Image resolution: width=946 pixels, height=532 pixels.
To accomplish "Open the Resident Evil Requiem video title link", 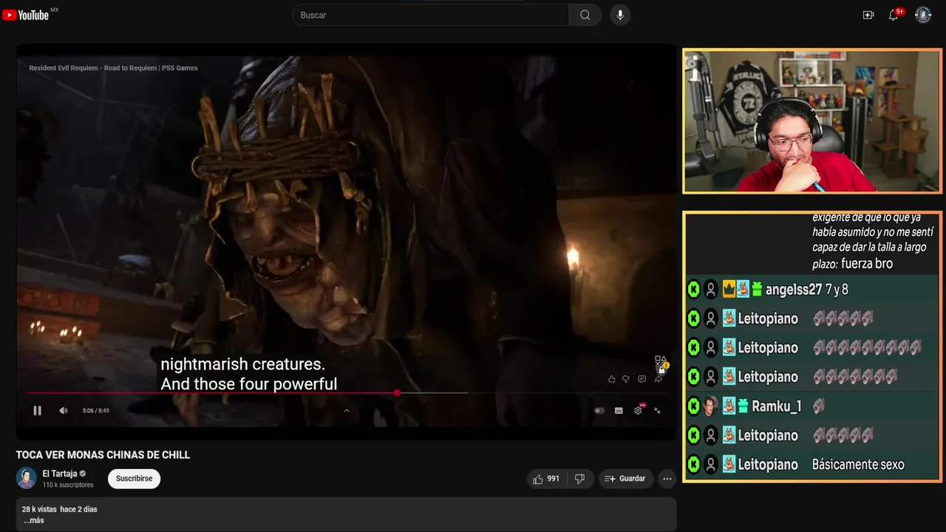I will (x=113, y=68).
